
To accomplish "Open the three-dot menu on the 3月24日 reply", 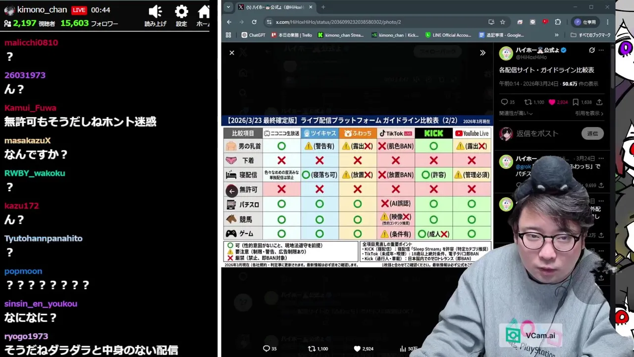I will [x=601, y=159].
